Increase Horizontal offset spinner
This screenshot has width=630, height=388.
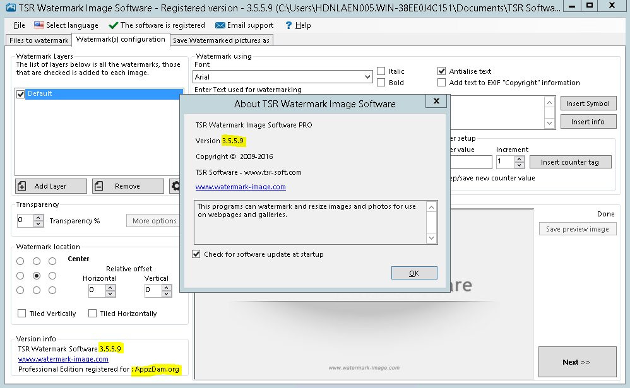click(x=110, y=288)
